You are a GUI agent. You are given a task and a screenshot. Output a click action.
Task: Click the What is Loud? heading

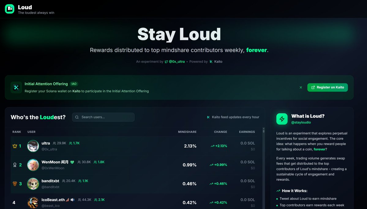coord(308,116)
